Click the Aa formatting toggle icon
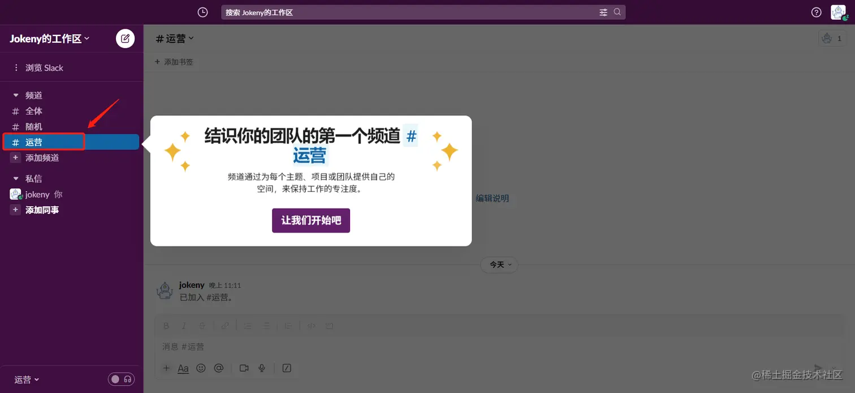The width and height of the screenshot is (855, 393). 183,368
